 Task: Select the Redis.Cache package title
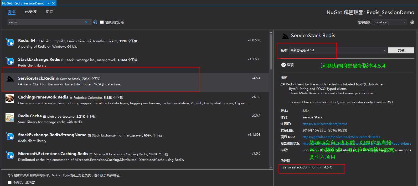pyautogui.click(x=30, y=116)
